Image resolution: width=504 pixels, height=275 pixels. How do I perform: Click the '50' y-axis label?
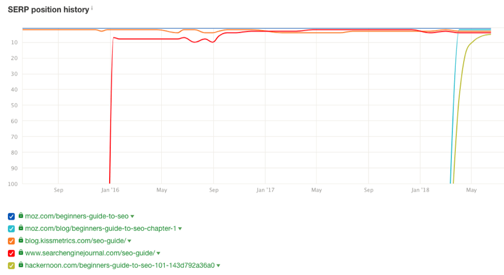(x=15, y=105)
